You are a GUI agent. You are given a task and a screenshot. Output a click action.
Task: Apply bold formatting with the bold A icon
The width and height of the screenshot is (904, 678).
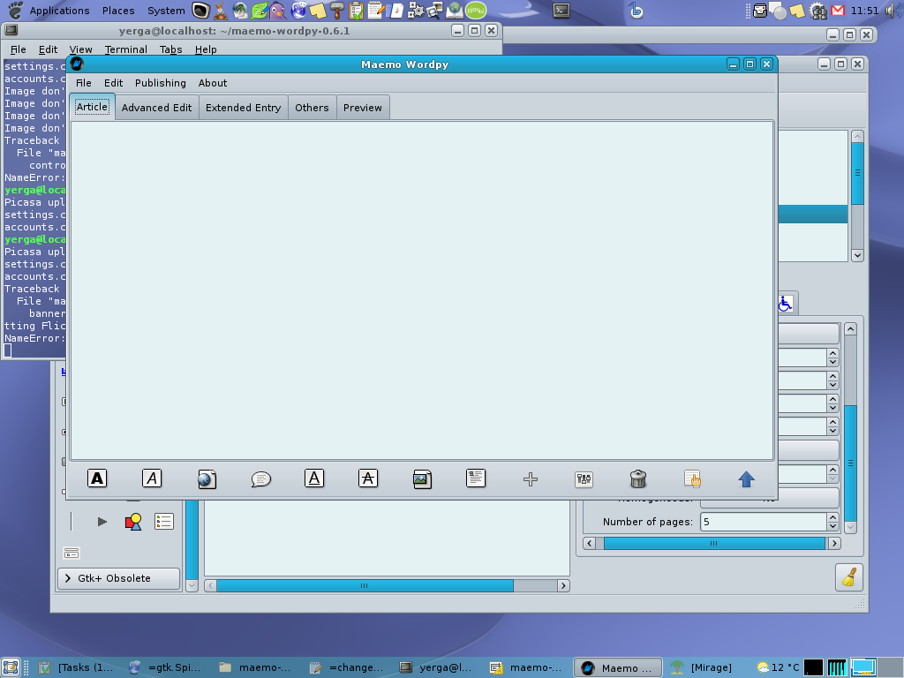pos(97,478)
